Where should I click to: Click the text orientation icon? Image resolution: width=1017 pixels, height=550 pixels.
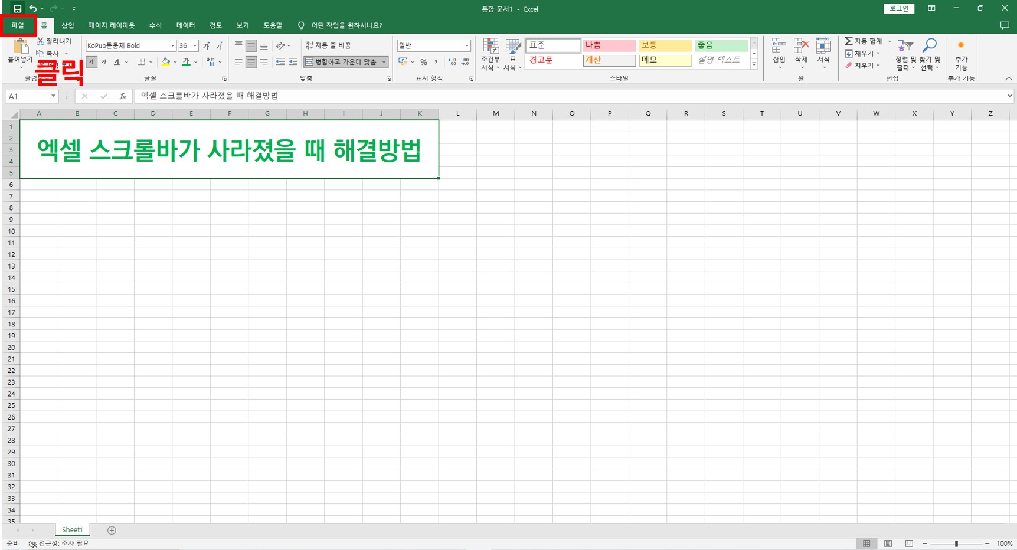pyautogui.click(x=280, y=45)
